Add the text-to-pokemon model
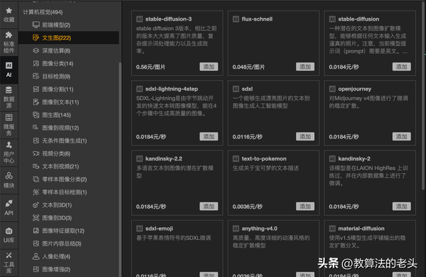 click(x=305, y=206)
